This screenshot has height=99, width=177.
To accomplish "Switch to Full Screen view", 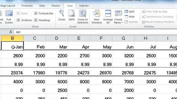I will 9,17.
